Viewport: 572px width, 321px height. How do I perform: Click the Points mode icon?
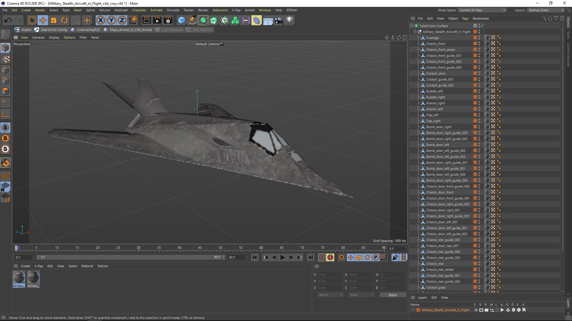[x=5, y=70]
